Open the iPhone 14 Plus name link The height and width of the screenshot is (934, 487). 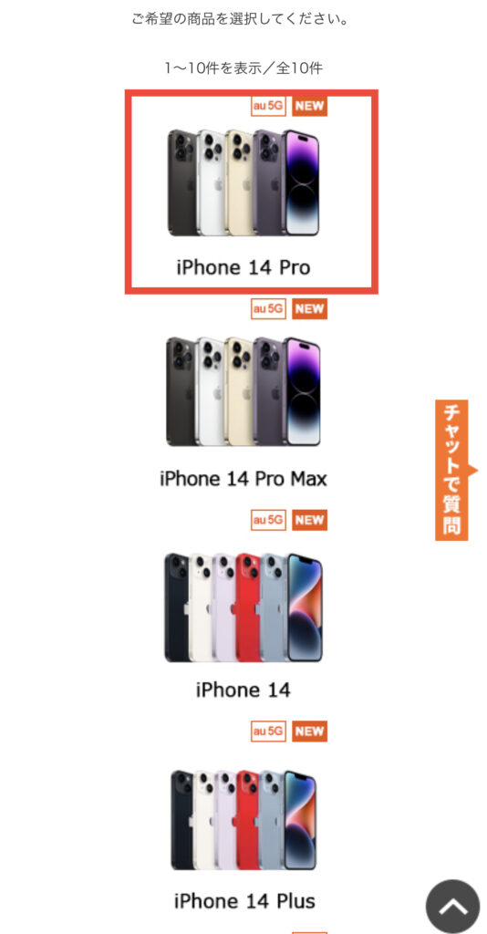(x=244, y=900)
